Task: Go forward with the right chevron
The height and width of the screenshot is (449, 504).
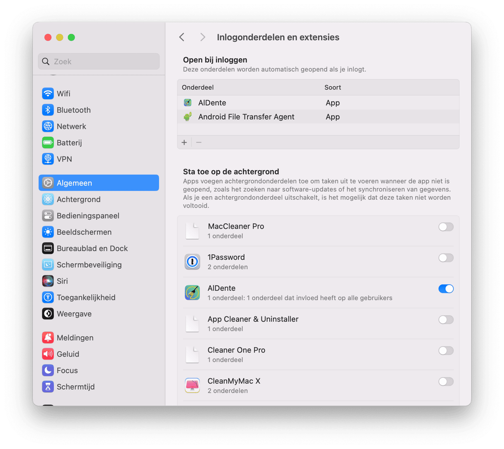Action: point(202,37)
